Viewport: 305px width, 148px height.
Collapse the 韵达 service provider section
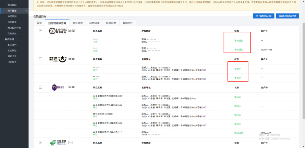tap(40, 59)
